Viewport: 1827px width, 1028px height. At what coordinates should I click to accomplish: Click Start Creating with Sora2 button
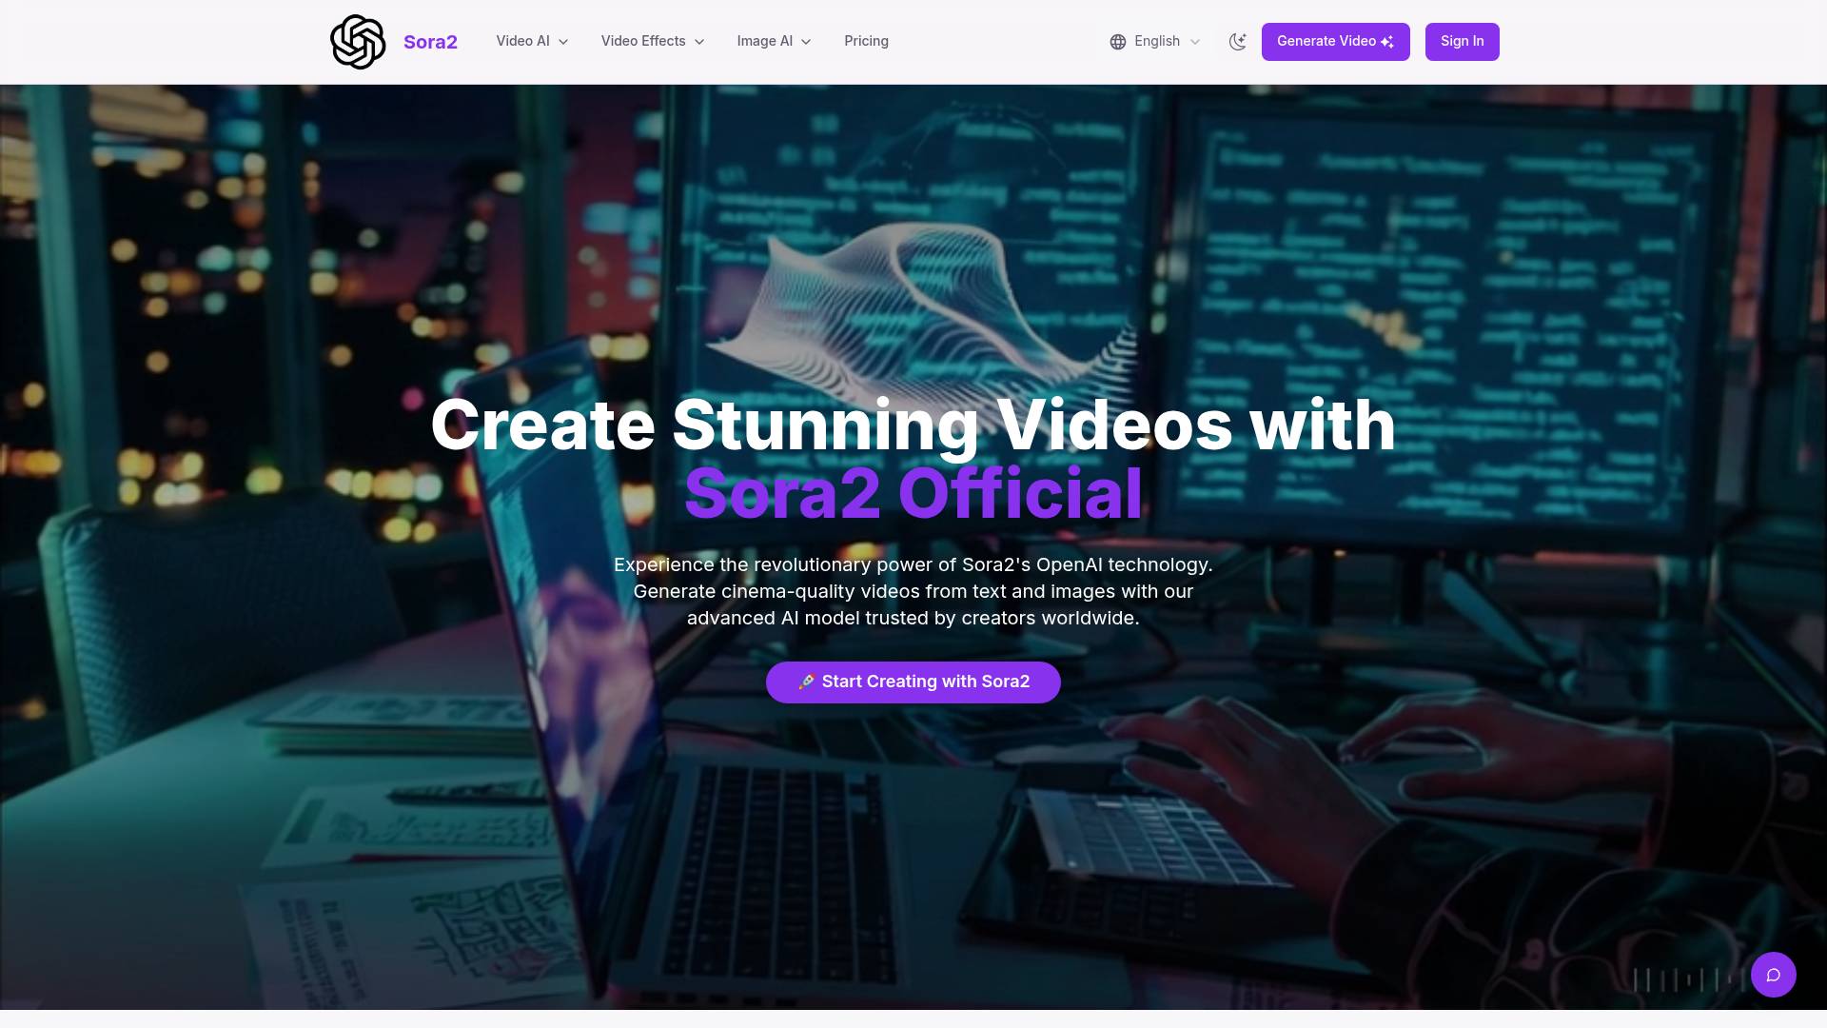click(x=913, y=682)
